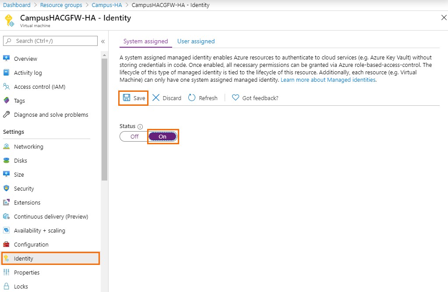This screenshot has width=448, height=292.
Task: Click the search magnifier icon
Action: point(9,41)
